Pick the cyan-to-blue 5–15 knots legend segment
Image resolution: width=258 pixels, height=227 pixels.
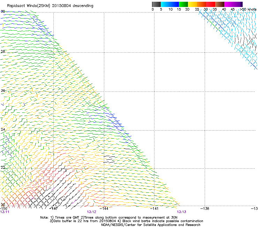coord(170,4)
